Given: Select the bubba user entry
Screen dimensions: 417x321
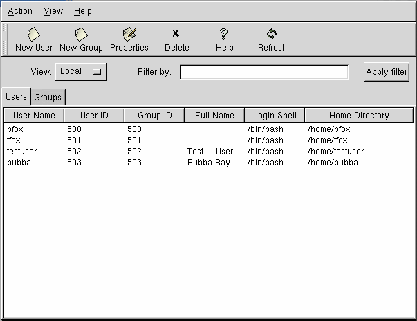Looking at the screenshot, I should click(19, 163).
